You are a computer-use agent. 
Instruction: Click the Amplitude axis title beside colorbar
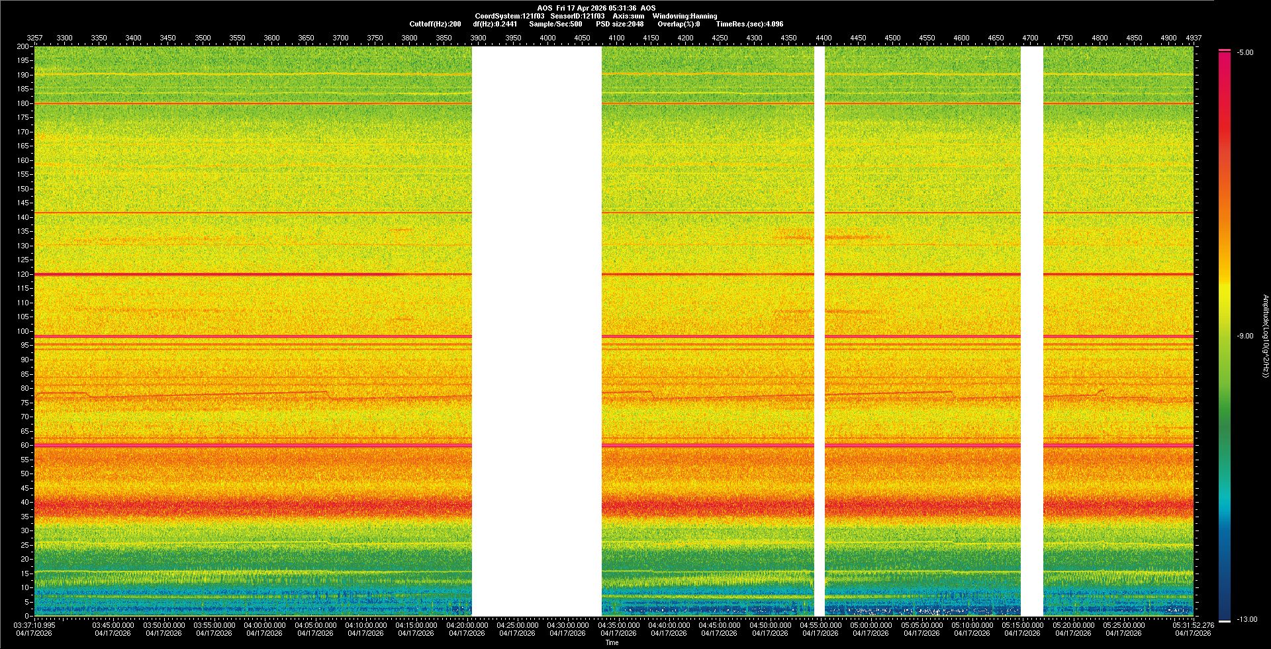coord(1264,336)
